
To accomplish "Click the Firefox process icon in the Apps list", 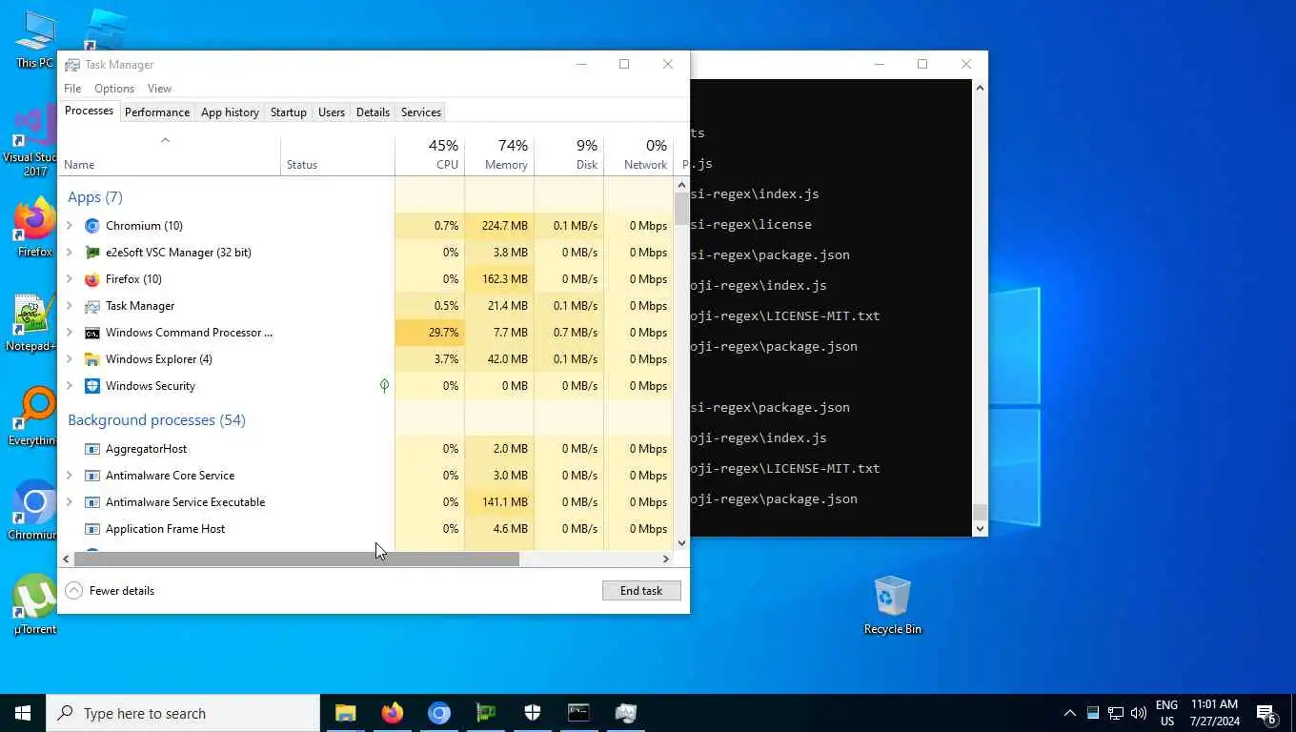I will pyautogui.click(x=92, y=279).
